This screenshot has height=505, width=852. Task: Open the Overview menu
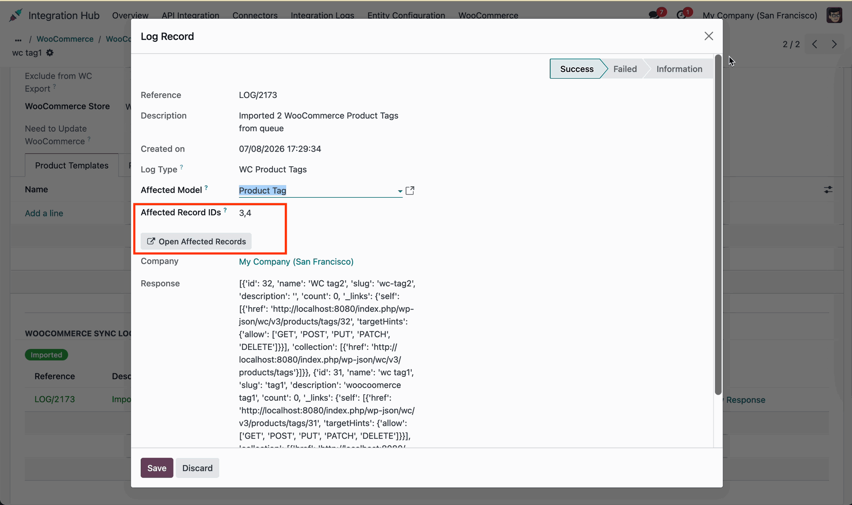(x=130, y=15)
